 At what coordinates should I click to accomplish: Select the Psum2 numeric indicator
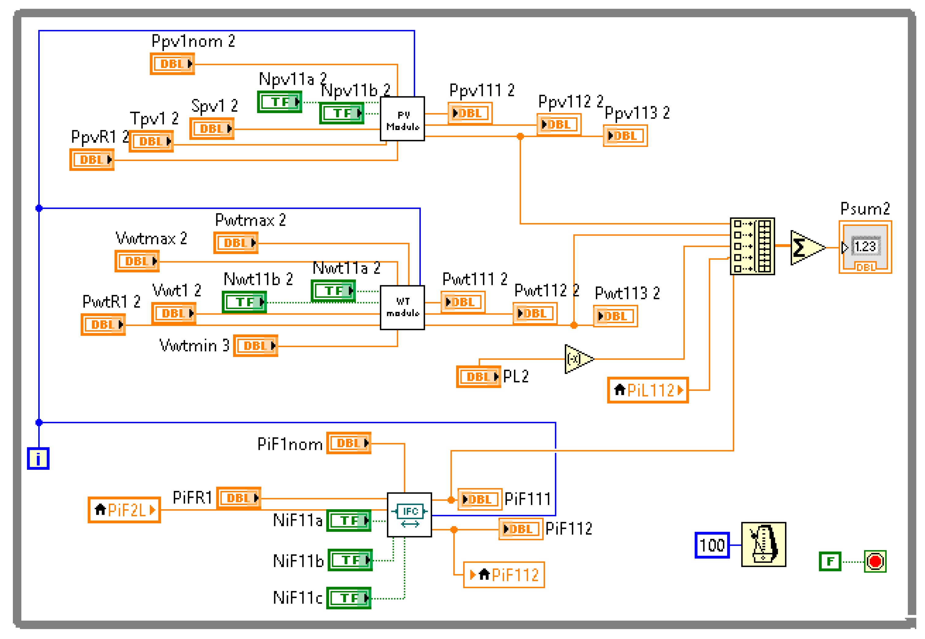coord(865,247)
